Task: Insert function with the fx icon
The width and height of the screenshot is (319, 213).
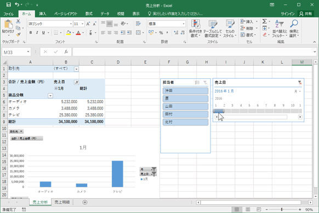Action: [66, 52]
